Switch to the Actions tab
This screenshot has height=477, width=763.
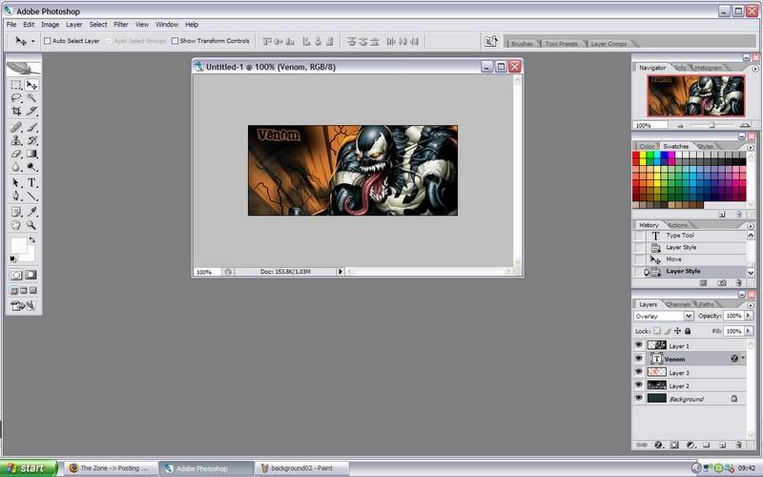677,225
